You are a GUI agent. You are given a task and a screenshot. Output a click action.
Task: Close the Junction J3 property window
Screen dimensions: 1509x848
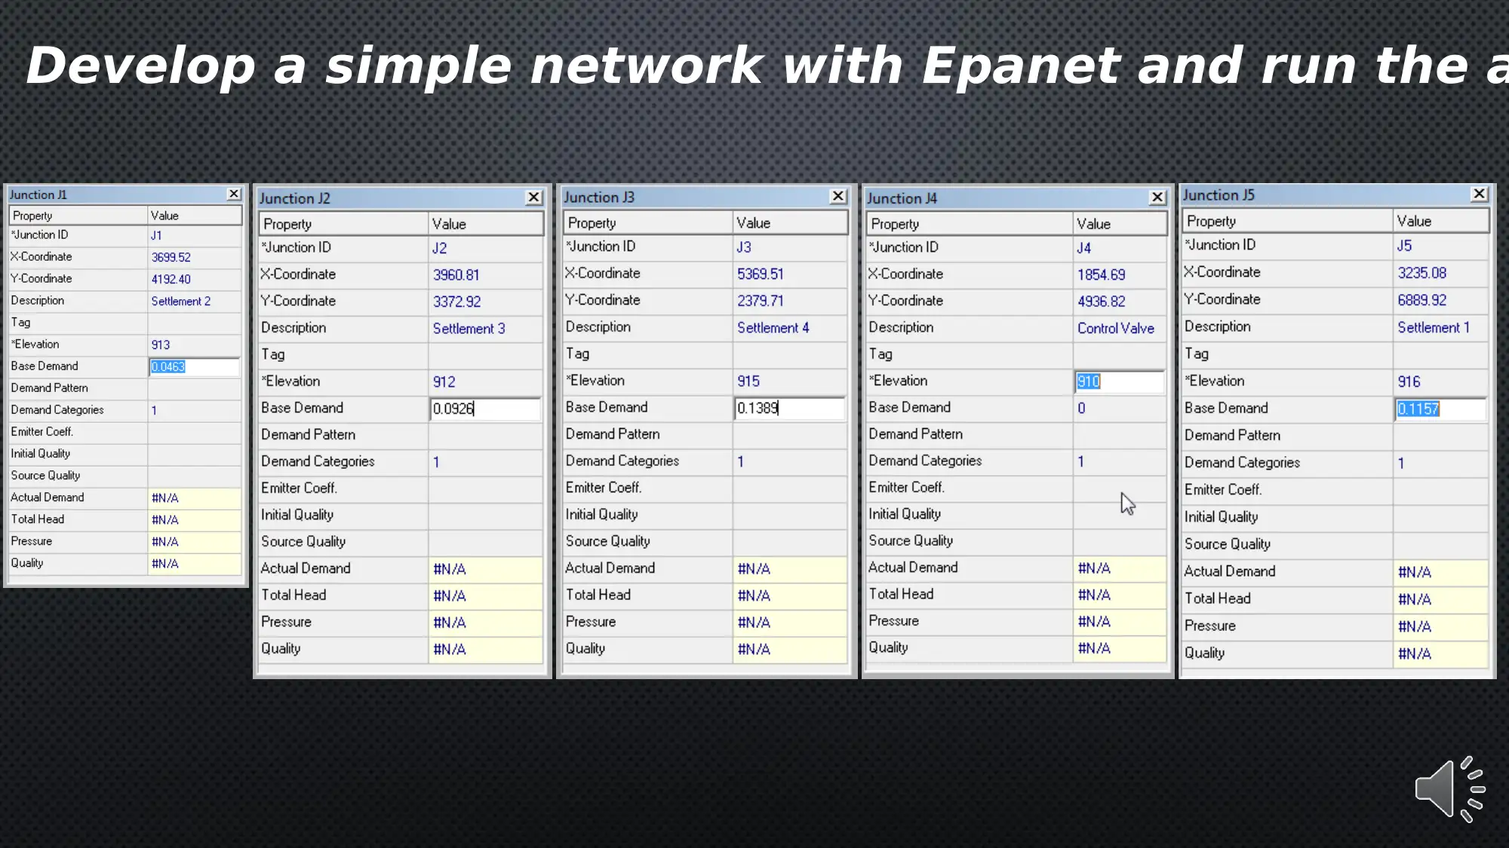(837, 197)
